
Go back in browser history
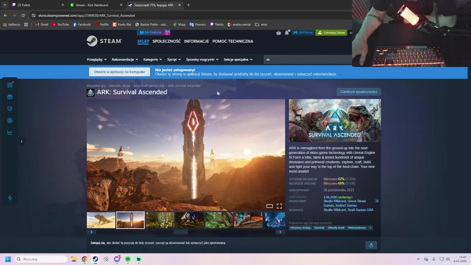click(5, 15)
